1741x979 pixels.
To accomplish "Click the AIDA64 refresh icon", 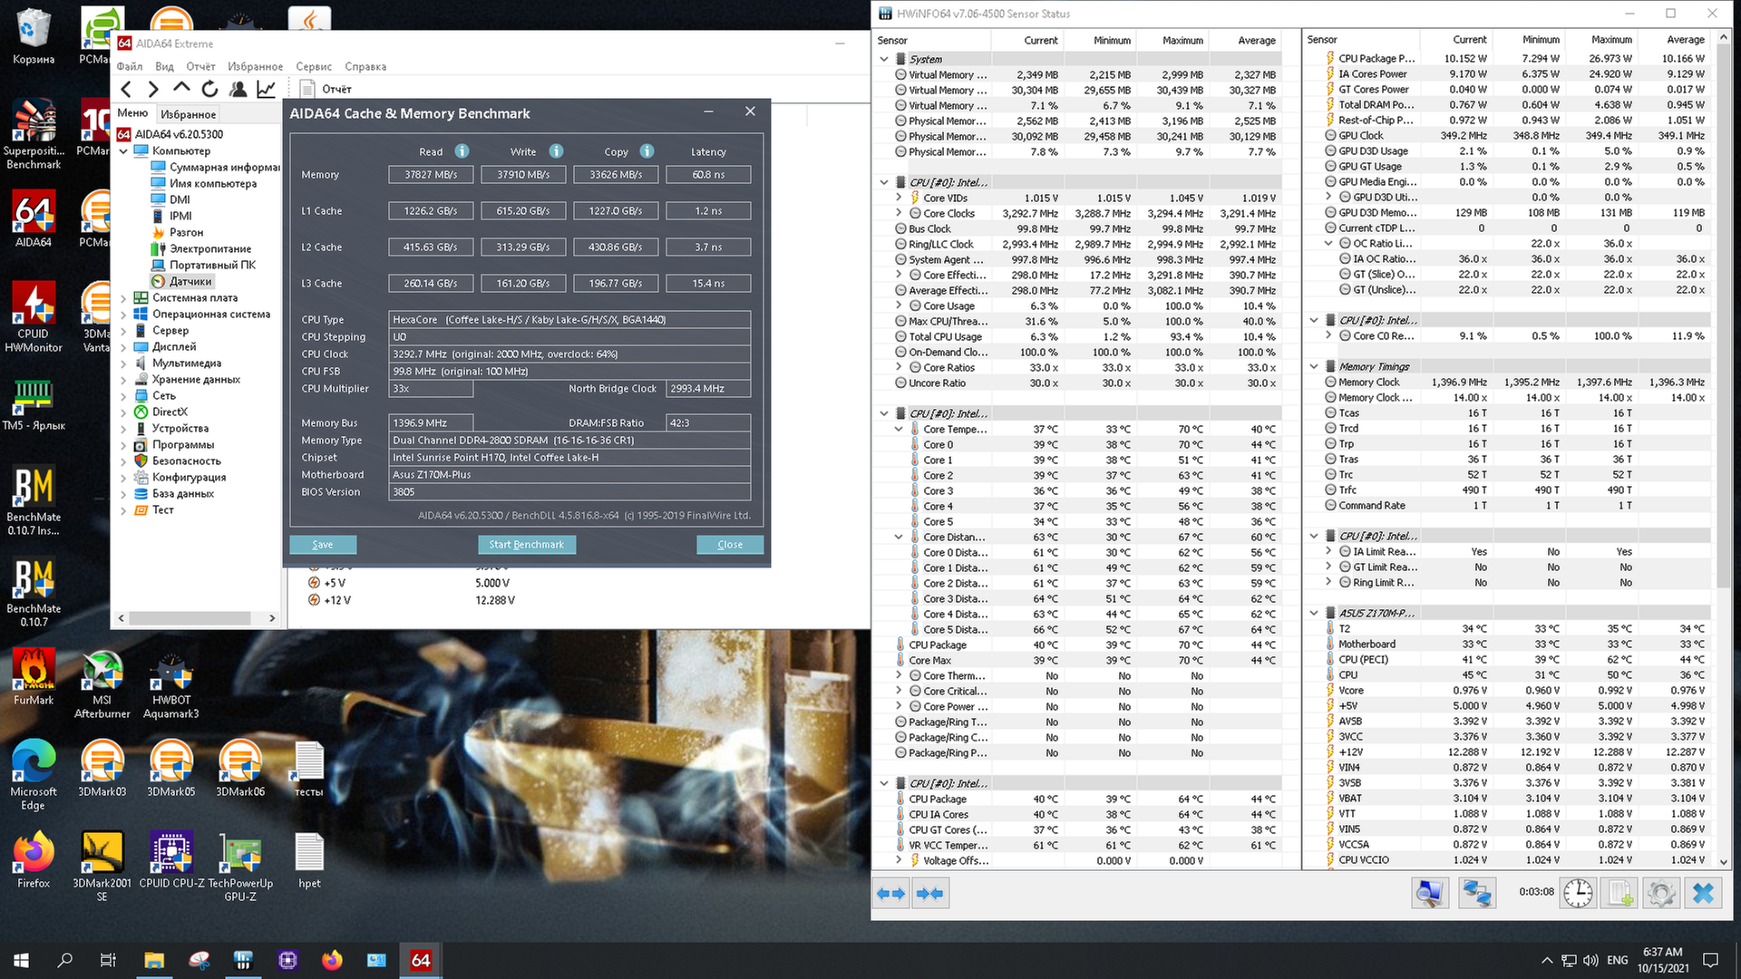I will coord(209,89).
